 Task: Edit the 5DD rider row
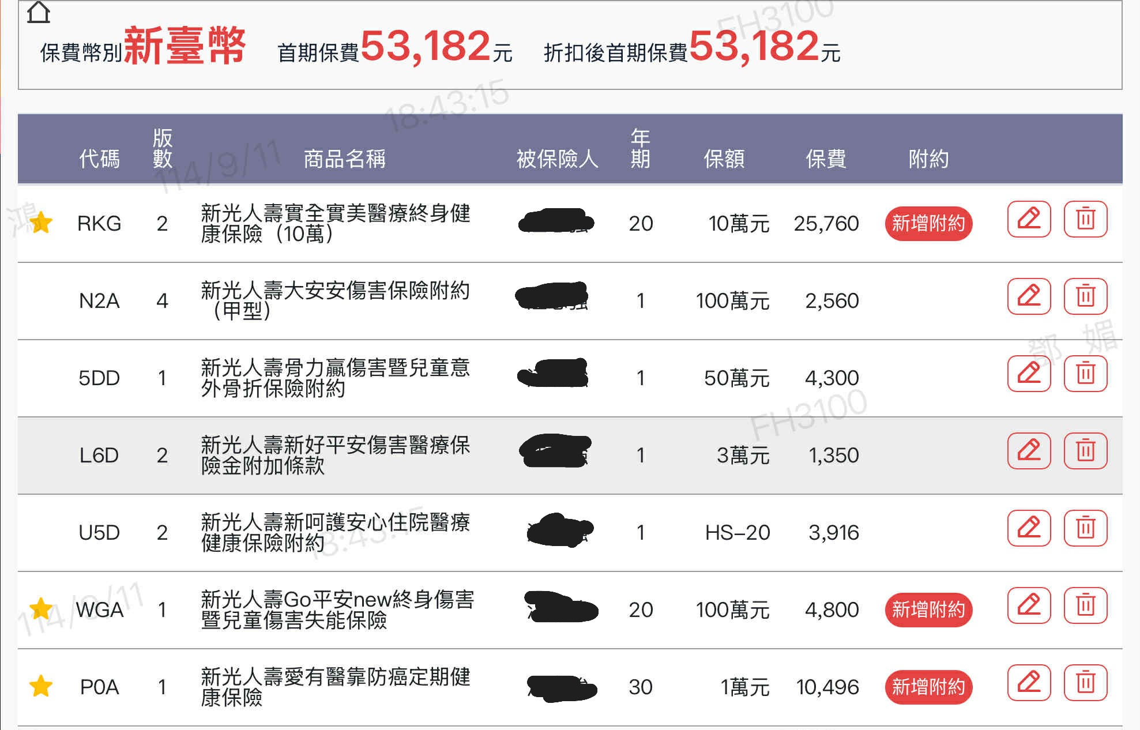(x=1029, y=374)
